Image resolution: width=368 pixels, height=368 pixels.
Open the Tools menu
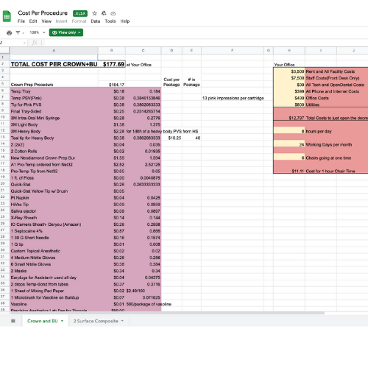tap(110, 21)
